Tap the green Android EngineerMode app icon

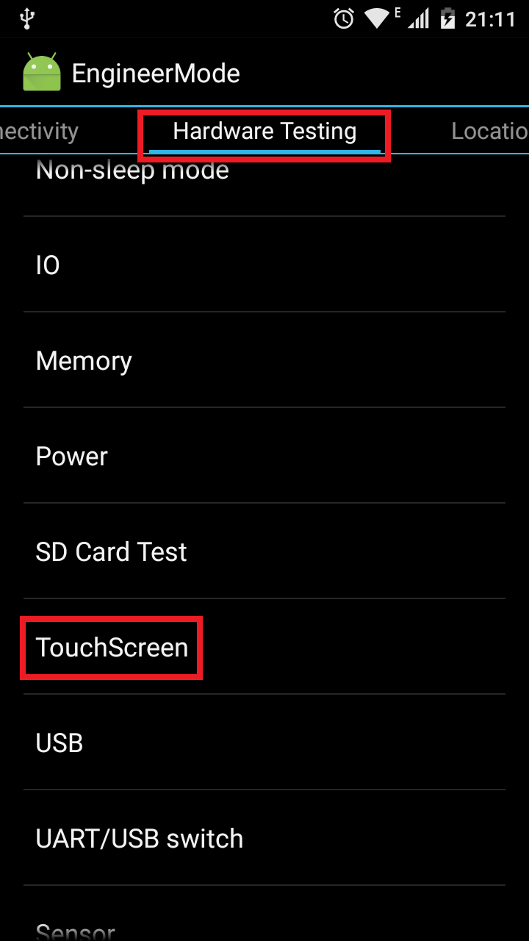click(x=42, y=73)
